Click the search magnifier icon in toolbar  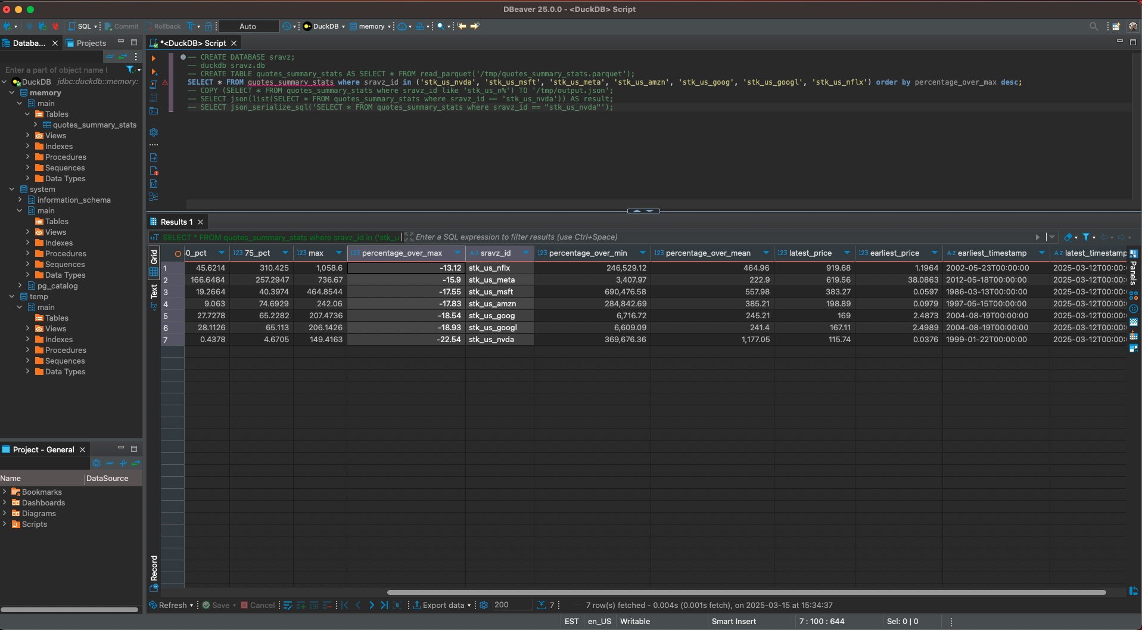point(440,26)
